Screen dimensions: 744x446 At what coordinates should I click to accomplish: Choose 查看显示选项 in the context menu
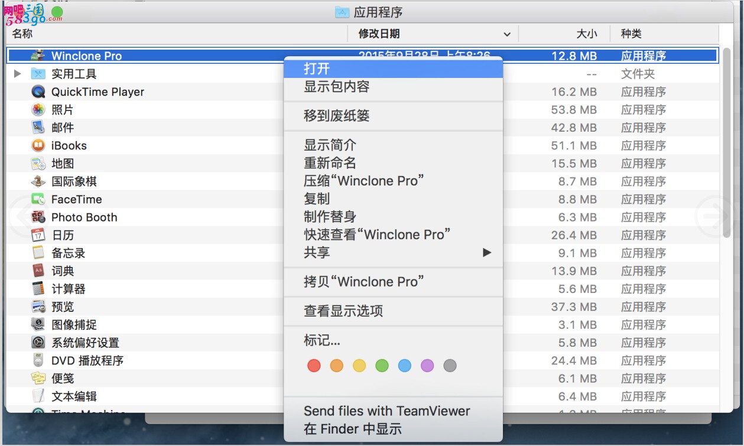pos(393,311)
